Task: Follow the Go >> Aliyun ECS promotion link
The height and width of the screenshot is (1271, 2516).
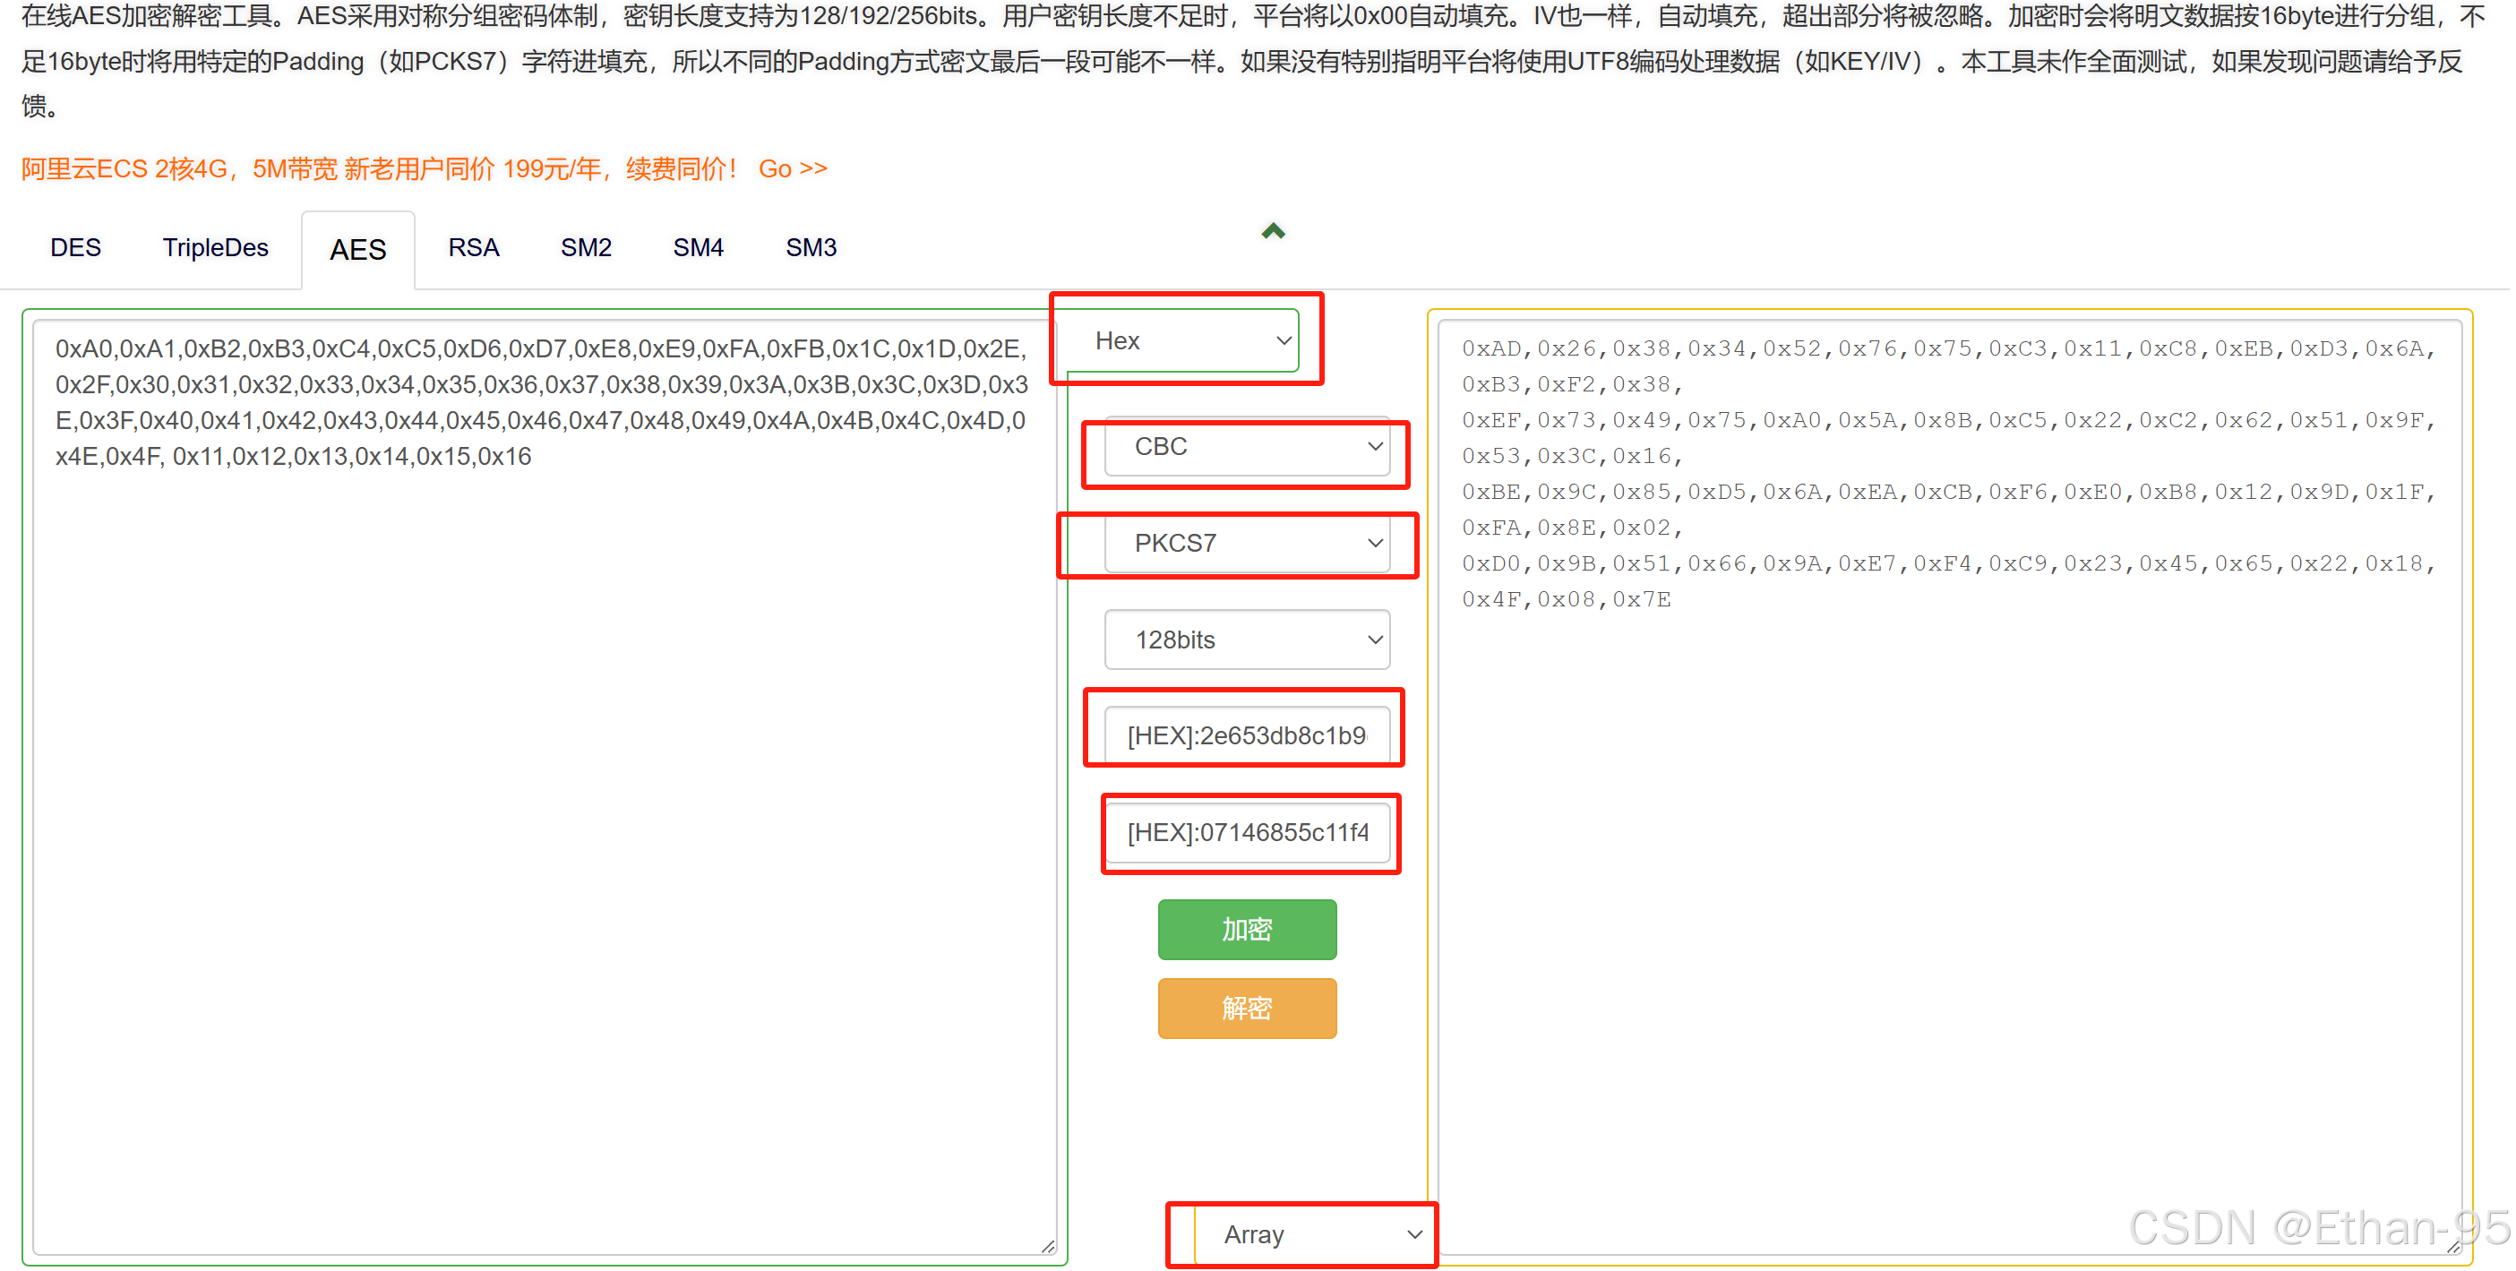Action: (793, 168)
